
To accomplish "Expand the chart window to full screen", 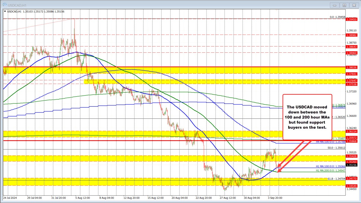I will (344, 5).
